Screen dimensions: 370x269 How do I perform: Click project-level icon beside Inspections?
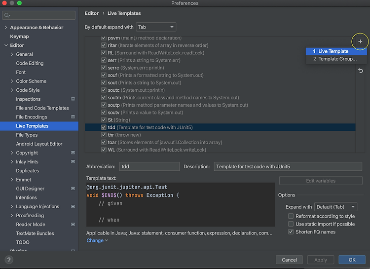[x=73, y=99]
